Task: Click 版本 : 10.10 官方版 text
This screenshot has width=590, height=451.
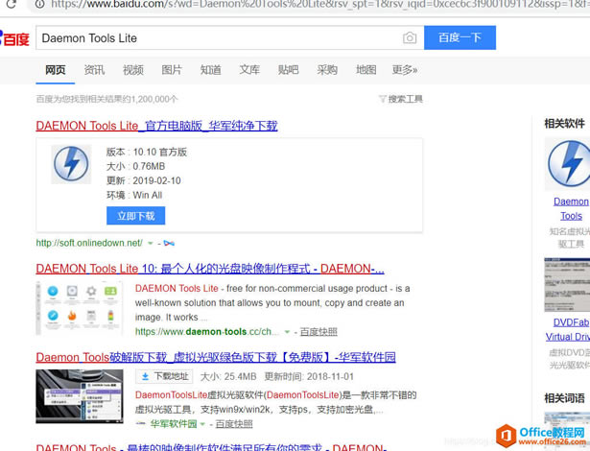Action: point(147,152)
